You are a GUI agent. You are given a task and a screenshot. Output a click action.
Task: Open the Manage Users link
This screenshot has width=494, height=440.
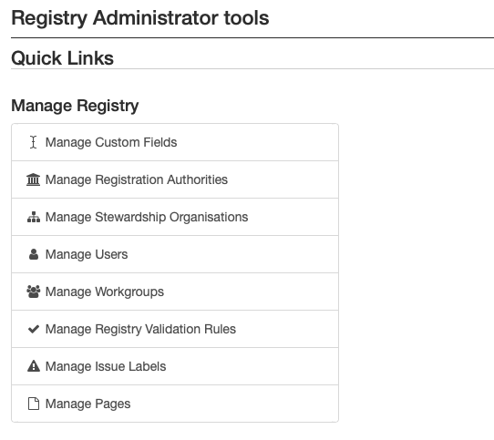click(87, 254)
